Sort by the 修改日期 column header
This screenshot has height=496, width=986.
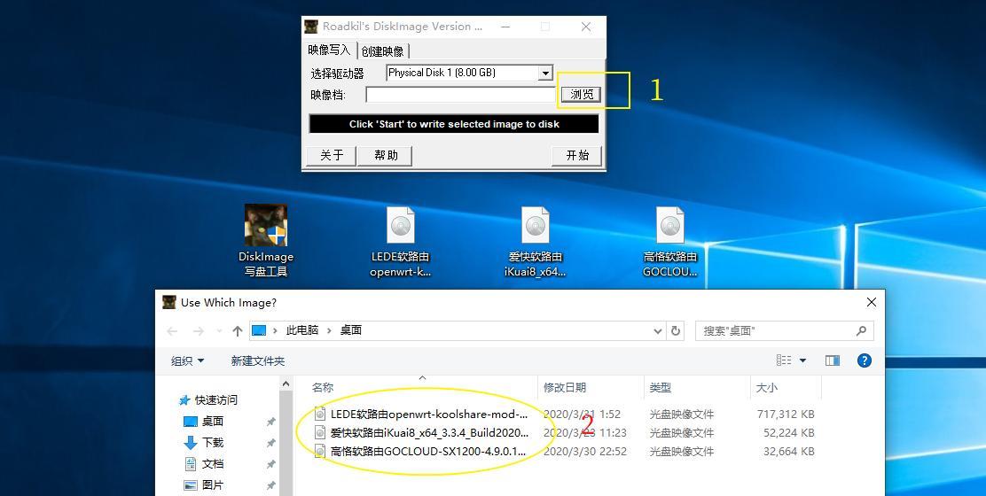point(565,388)
